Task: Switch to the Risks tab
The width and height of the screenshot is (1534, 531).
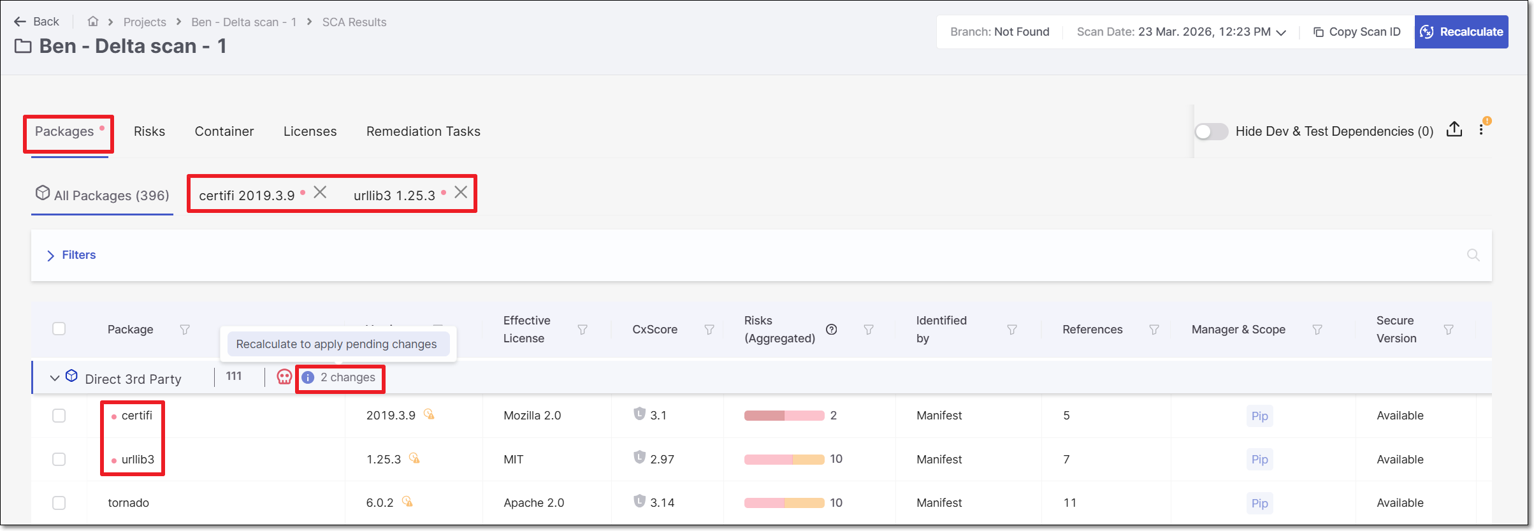Action: coord(149,131)
